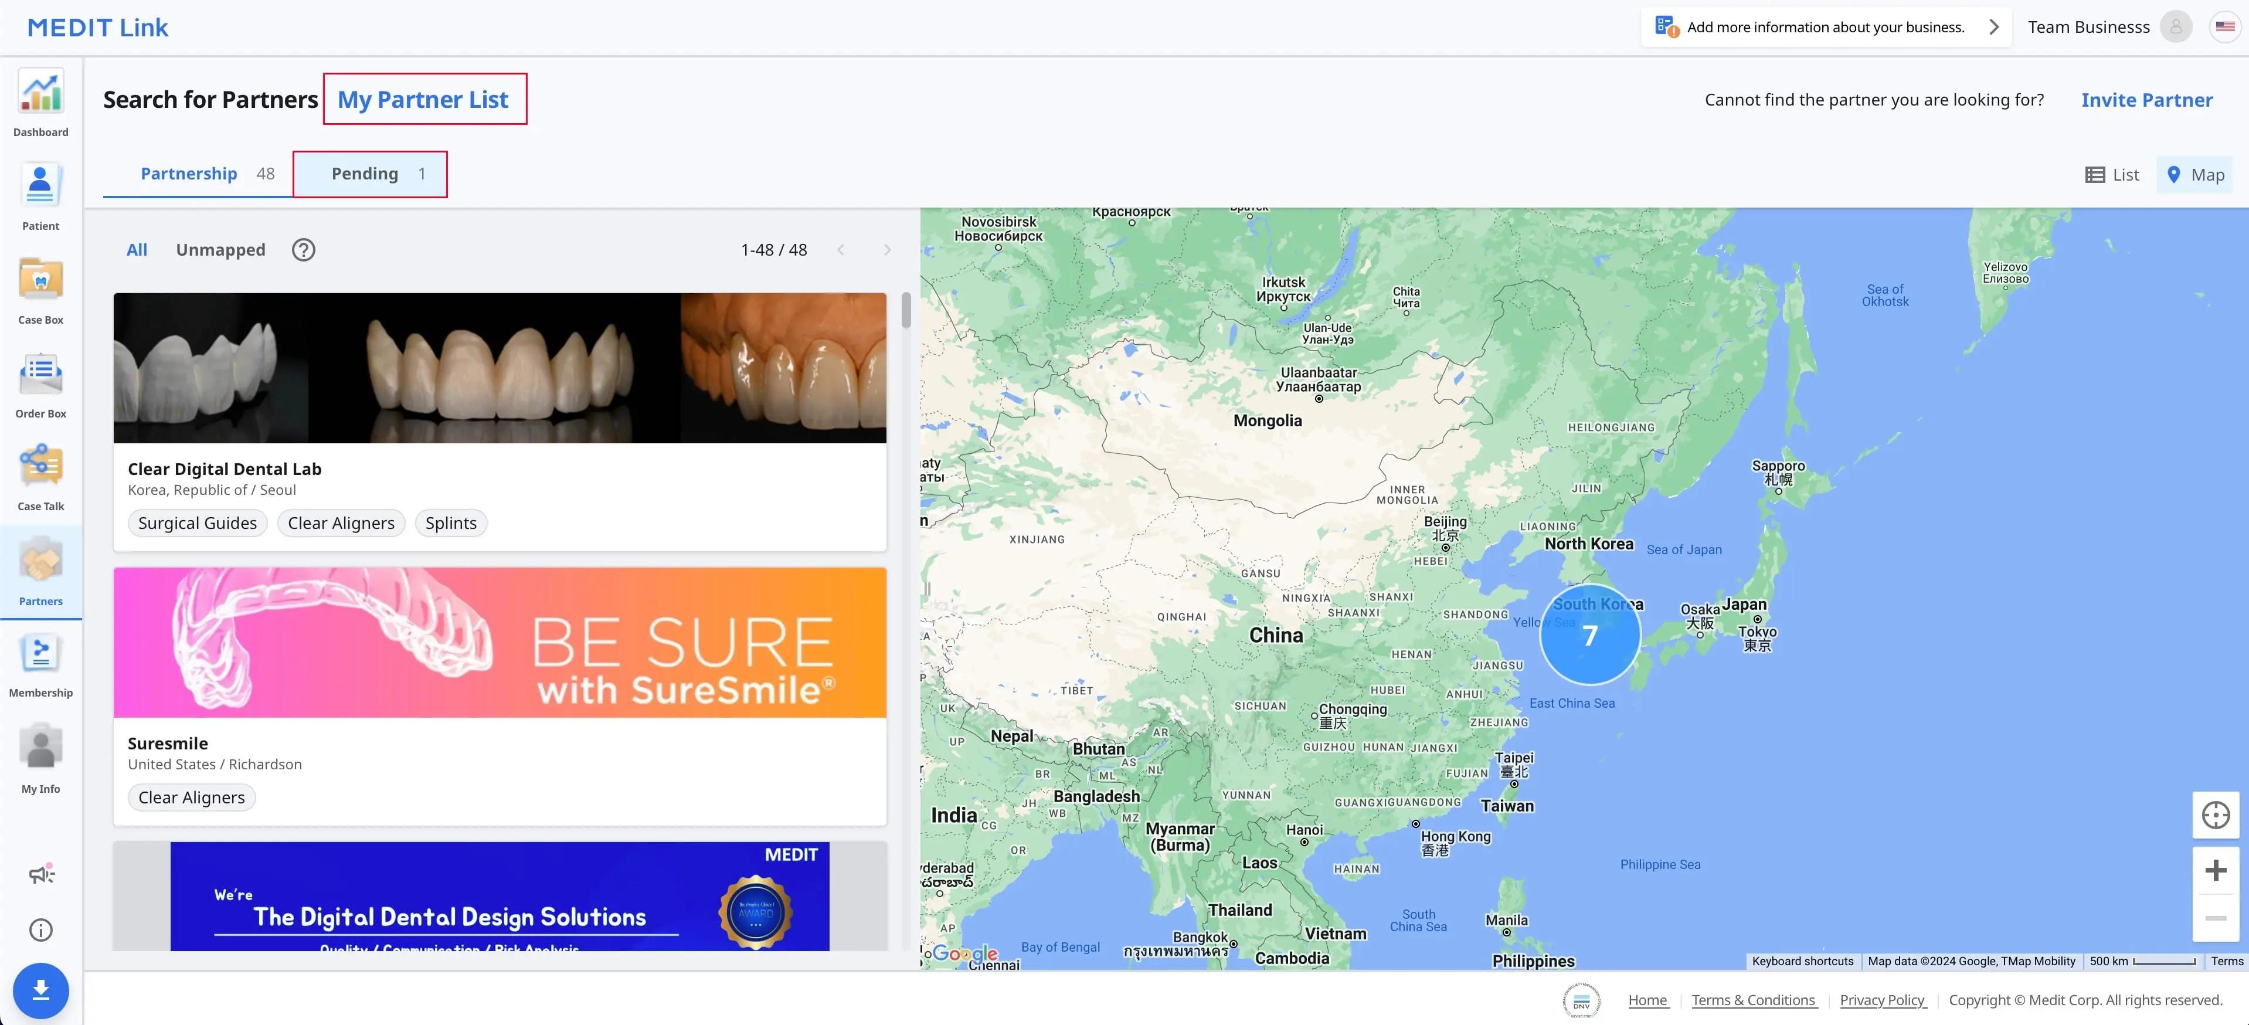
Task: Click the 1-48 / 48 page counter
Action: pyautogui.click(x=773, y=250)
